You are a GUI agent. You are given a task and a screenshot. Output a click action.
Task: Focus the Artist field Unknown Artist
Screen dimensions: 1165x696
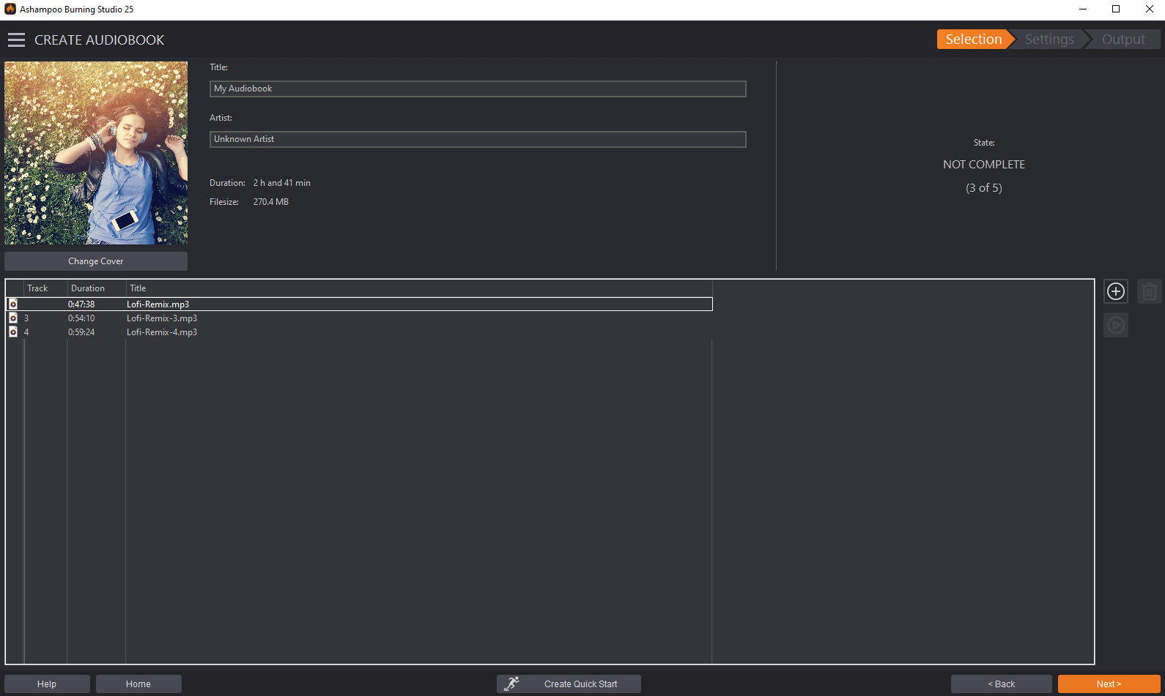pos(478,139)
